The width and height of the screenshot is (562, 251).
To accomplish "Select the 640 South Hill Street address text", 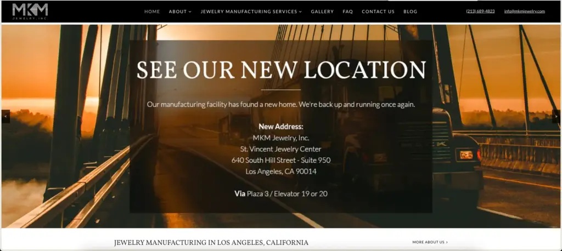I will coord(281,160).
